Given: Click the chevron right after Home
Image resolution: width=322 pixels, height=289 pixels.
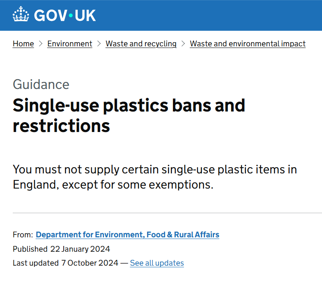Looking at the screenshot, I should click(41, 43).
